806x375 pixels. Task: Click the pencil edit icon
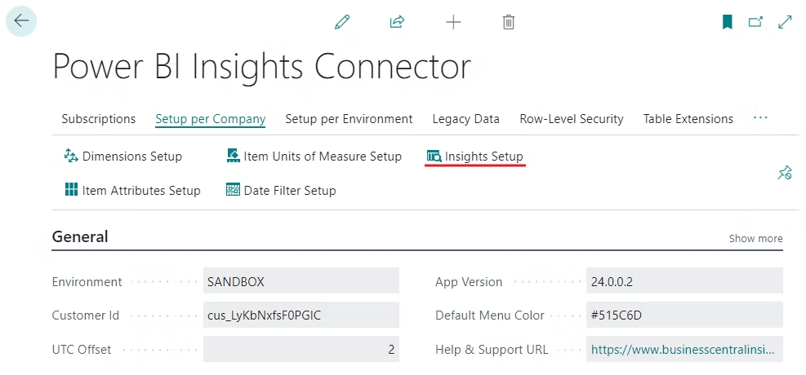(342, 22)
